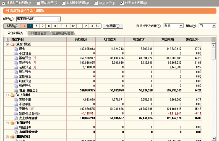Open the 部門 dropdown list
The image size is (219, 141).
(59, 19)
